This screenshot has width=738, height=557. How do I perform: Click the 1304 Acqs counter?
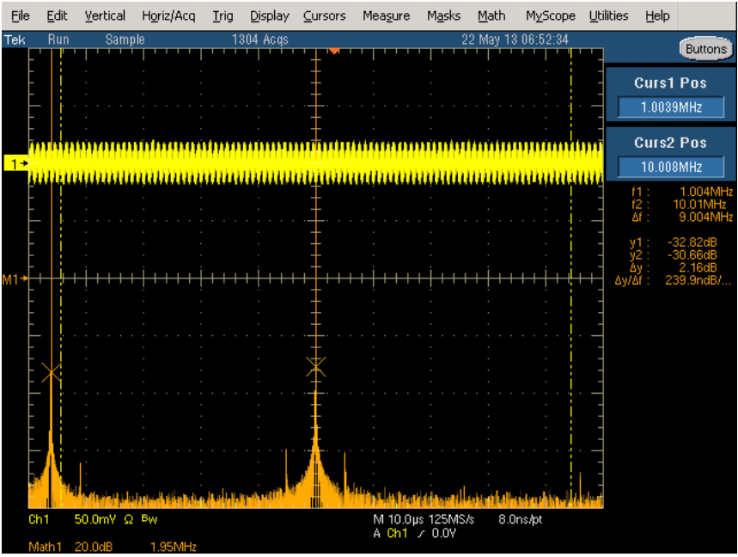click(x=259, y=40)
